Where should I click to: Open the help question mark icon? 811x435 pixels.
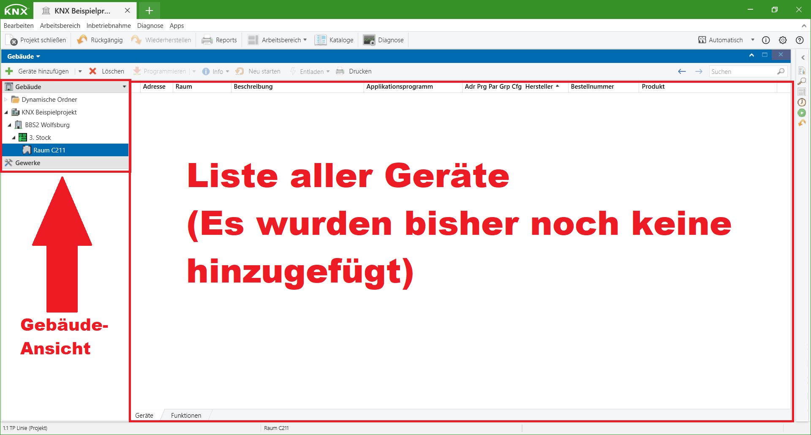800,40
